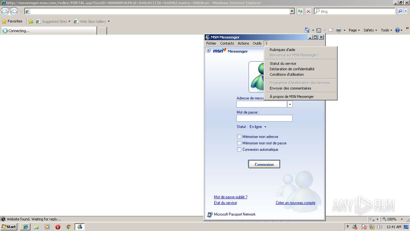This screenshot has height=231, width=410.
Task: Click the Print icon in IE toolbar
Action: click(339, 30)
